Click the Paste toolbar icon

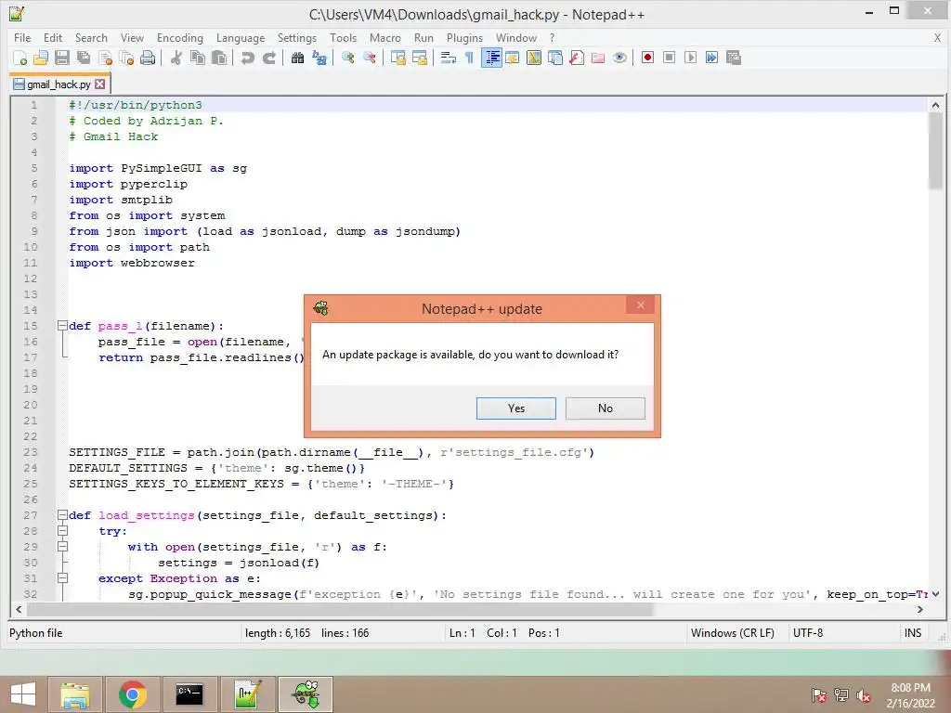click(219, 58)
